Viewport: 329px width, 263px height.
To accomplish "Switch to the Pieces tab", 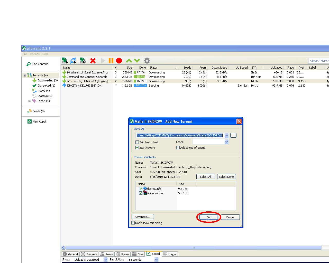I will click(x=122, y=254).
